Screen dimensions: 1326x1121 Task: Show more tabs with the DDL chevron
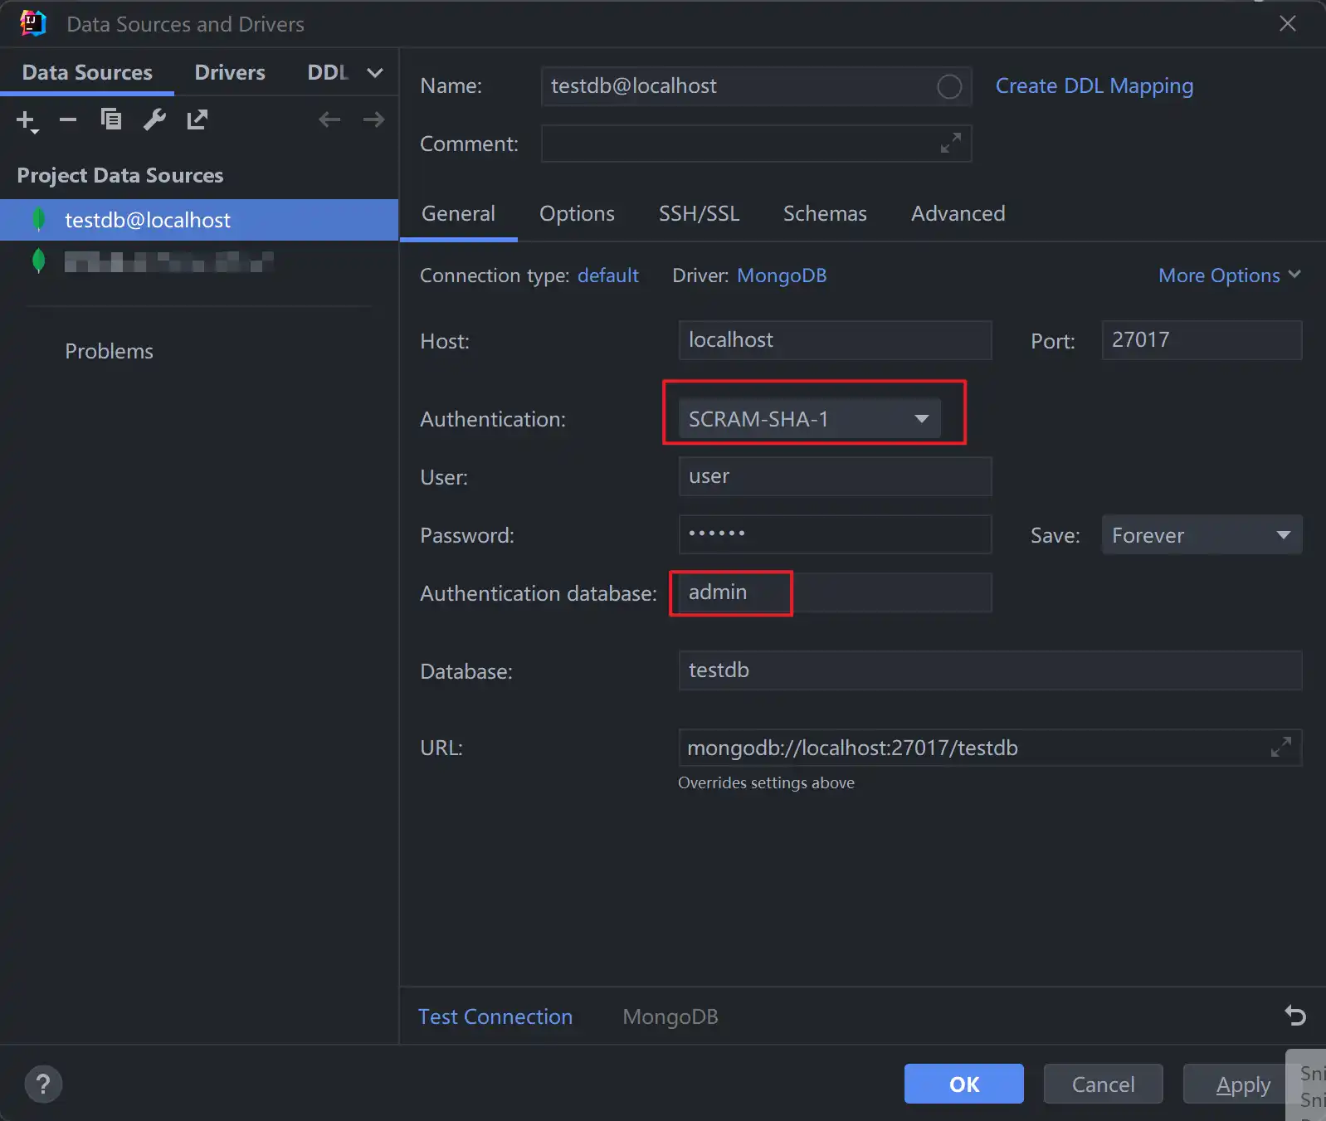click(375, 73)
